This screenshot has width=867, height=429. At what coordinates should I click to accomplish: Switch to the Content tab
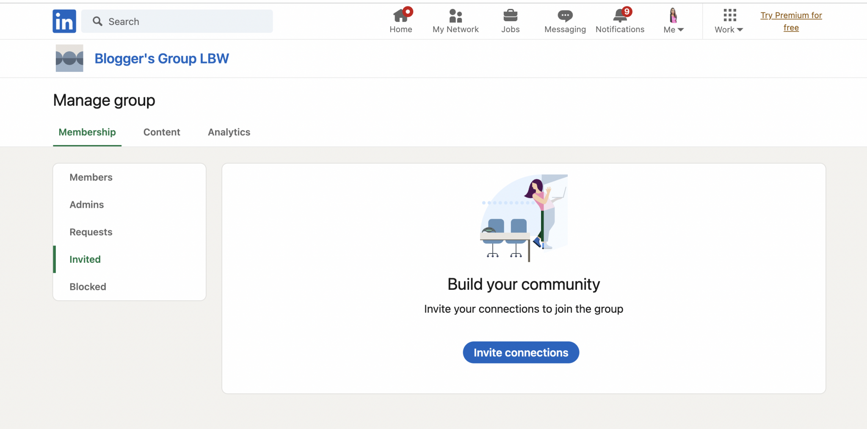(162, 132)
